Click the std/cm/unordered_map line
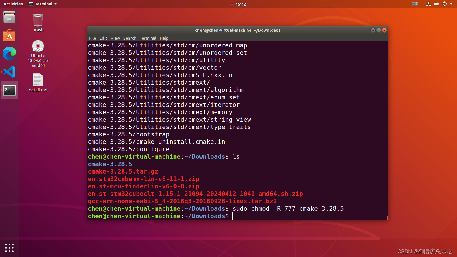Image resolution: width=457 pixels, height=257 pixels. pyautogui.click(x=168, y=45)
